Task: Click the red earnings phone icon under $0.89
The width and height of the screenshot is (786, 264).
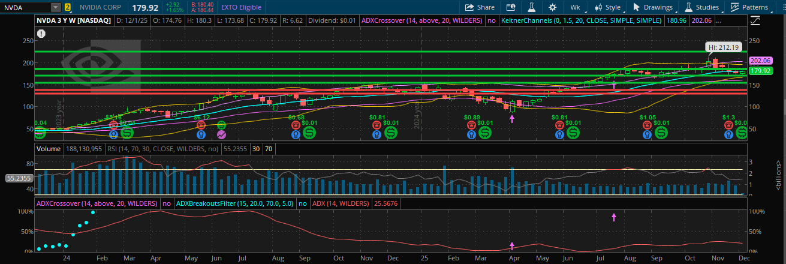Action: (x=471, y=125)
